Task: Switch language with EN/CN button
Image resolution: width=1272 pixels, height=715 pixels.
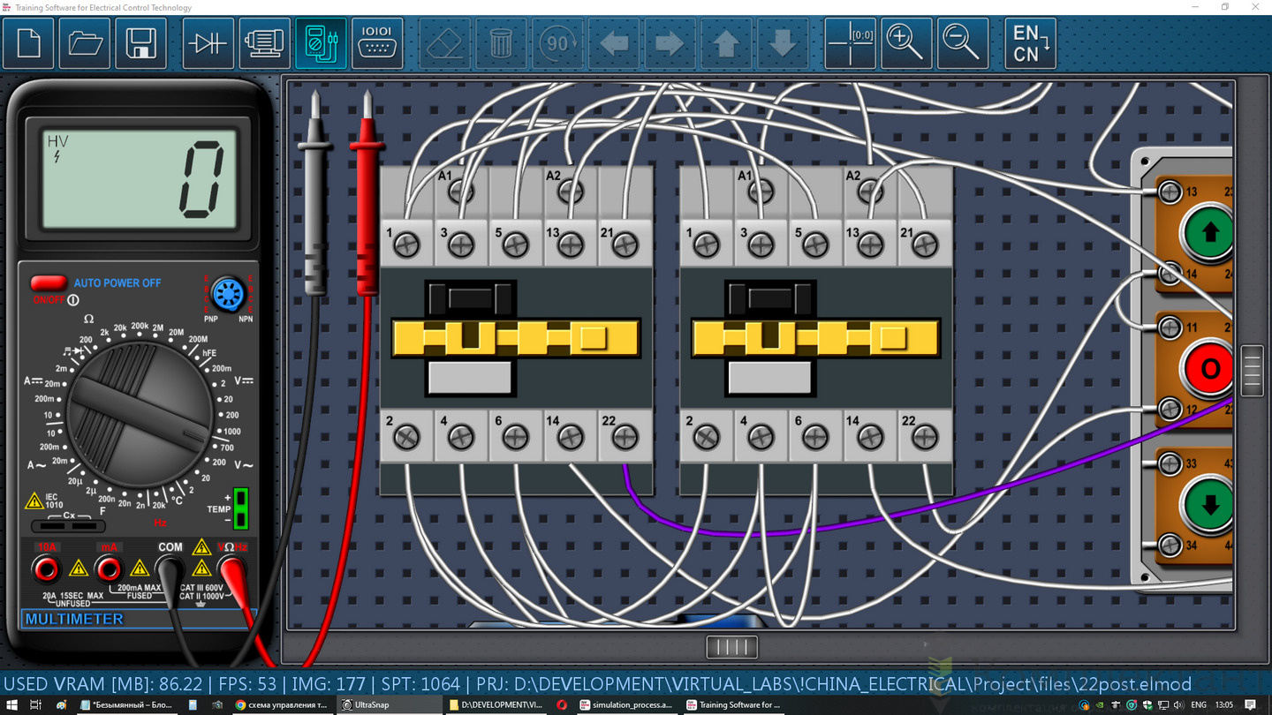Action: point(1031,43)
